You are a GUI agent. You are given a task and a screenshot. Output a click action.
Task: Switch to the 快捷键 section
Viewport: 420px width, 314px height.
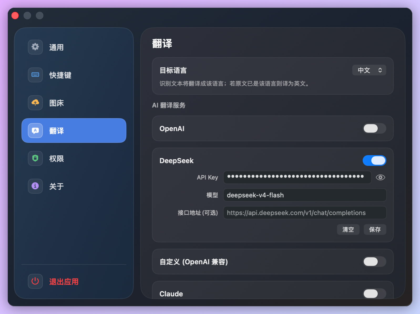click(x=74, y=75)
